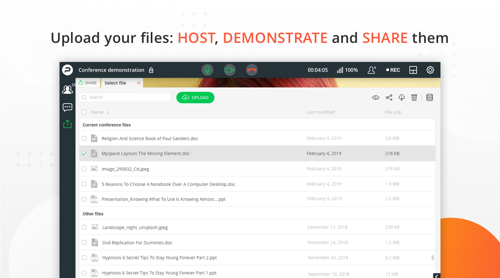
Task: Open Religion And Science Book of Paul Sanders.doc
Action: pos(150,139)
